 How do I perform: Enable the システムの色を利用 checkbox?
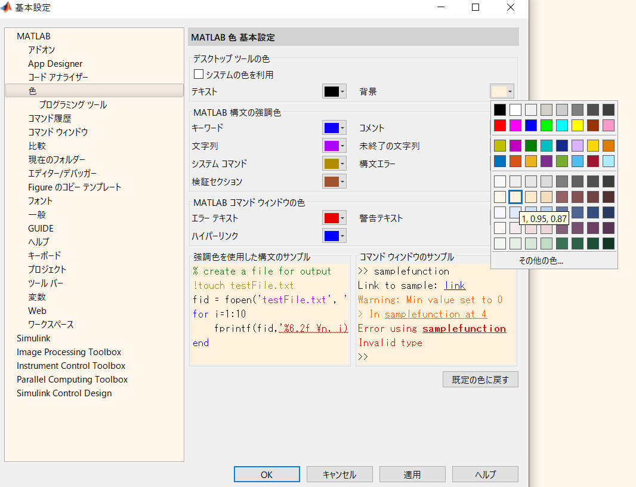click(x=198, y=74)
